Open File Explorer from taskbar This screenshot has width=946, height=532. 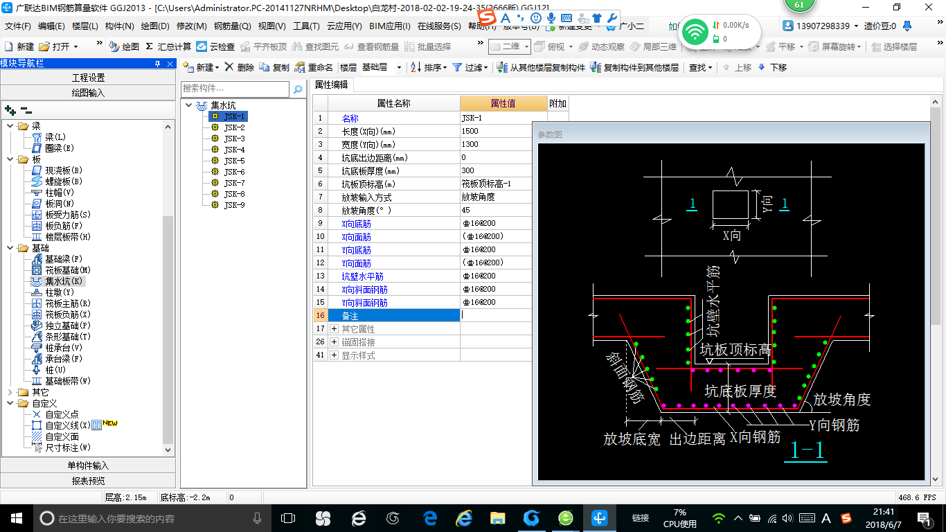497,517
